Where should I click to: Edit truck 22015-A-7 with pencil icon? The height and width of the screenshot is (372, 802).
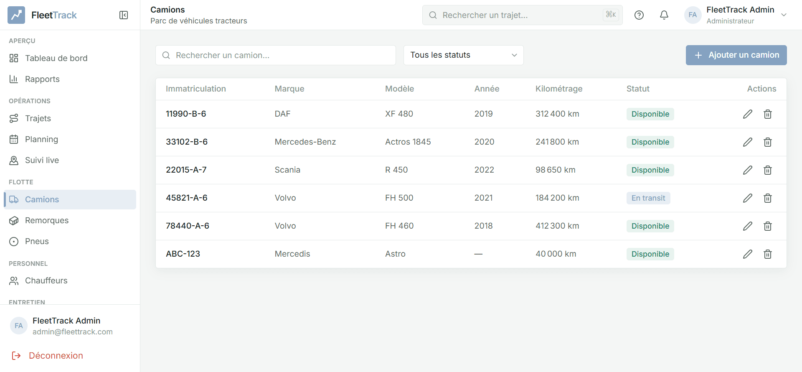tap(748, 170)
